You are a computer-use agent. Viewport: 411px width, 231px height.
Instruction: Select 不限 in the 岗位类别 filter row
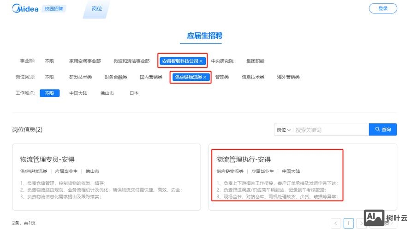[49, 77]
